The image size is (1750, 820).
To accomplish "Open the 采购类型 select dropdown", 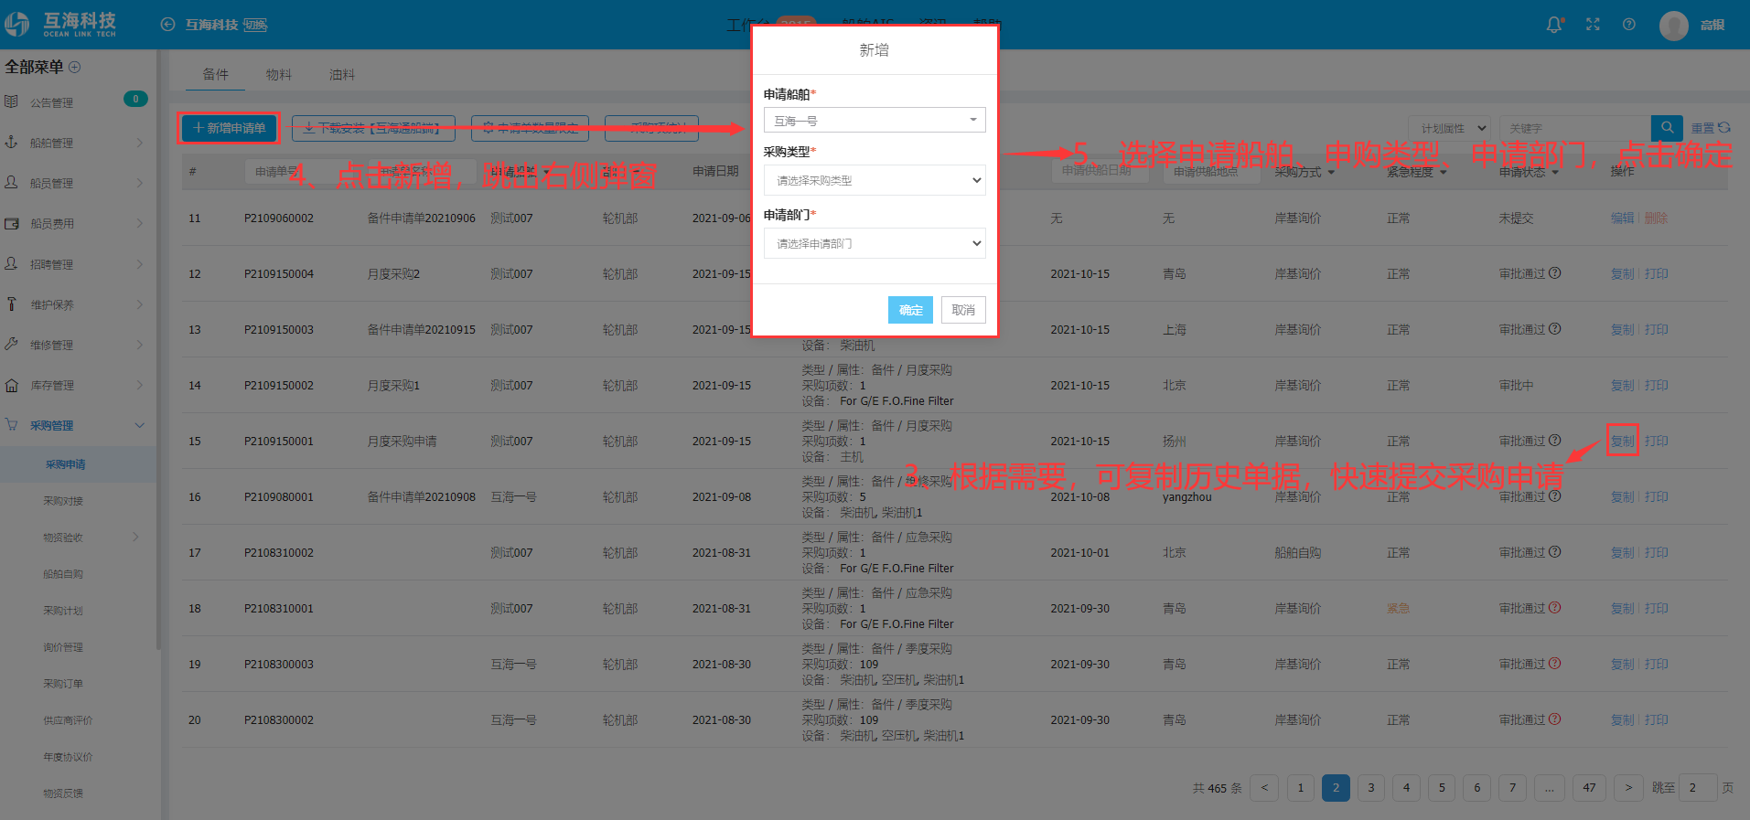I will pos(875,180).
